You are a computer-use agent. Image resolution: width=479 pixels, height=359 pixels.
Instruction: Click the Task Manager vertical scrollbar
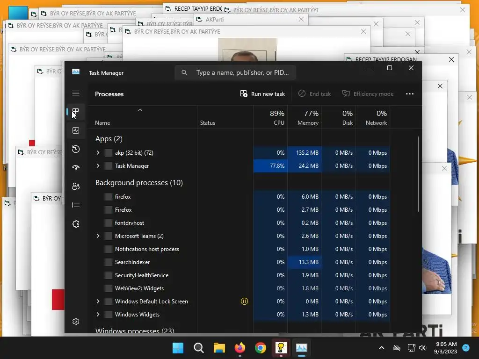[x=418, y=174]
